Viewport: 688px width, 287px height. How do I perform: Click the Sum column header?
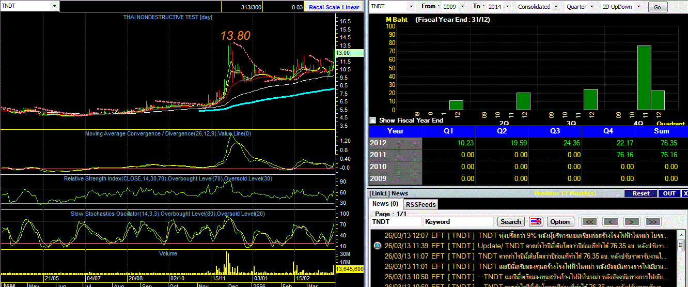click(661, 131)
